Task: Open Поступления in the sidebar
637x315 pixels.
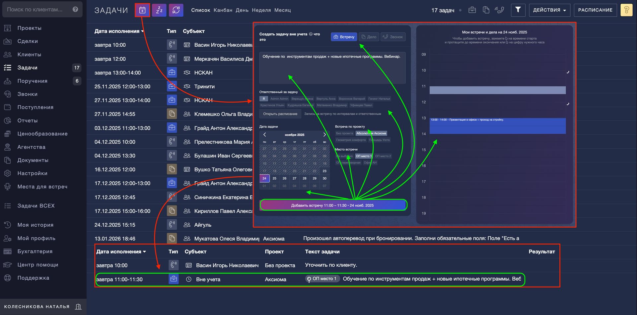Action: click(x=35, y=108)
